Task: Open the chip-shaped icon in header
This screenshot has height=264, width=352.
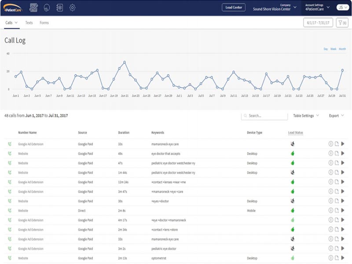Action: click(x=59, y=8)
